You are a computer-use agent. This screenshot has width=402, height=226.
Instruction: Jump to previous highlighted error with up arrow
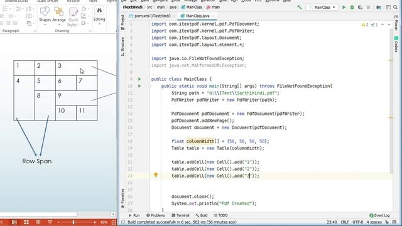[x=383, y=24]
